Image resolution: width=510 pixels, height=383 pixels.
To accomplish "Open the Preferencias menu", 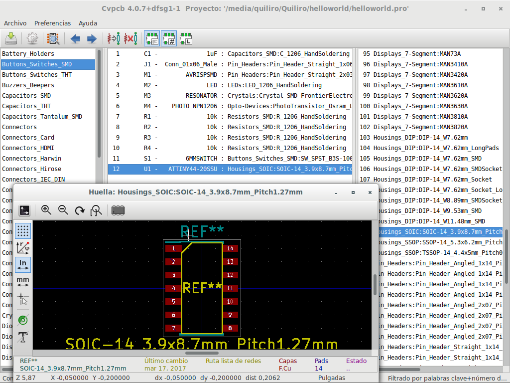I will [x=52, y=23].
